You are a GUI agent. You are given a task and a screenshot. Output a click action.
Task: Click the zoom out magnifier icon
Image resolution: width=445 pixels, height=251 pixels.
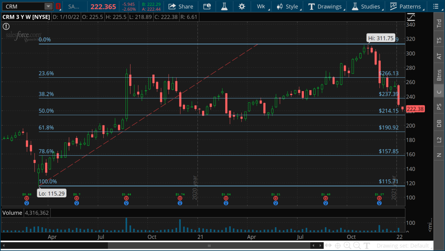[x=357, y=245]
